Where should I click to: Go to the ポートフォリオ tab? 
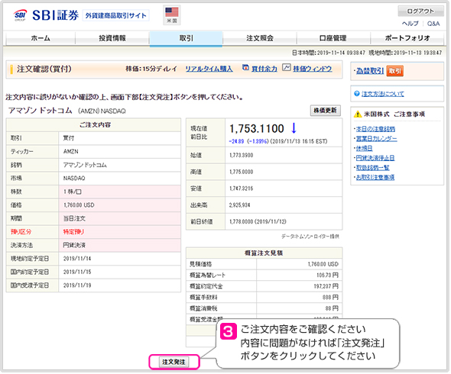tap(407, 38)
